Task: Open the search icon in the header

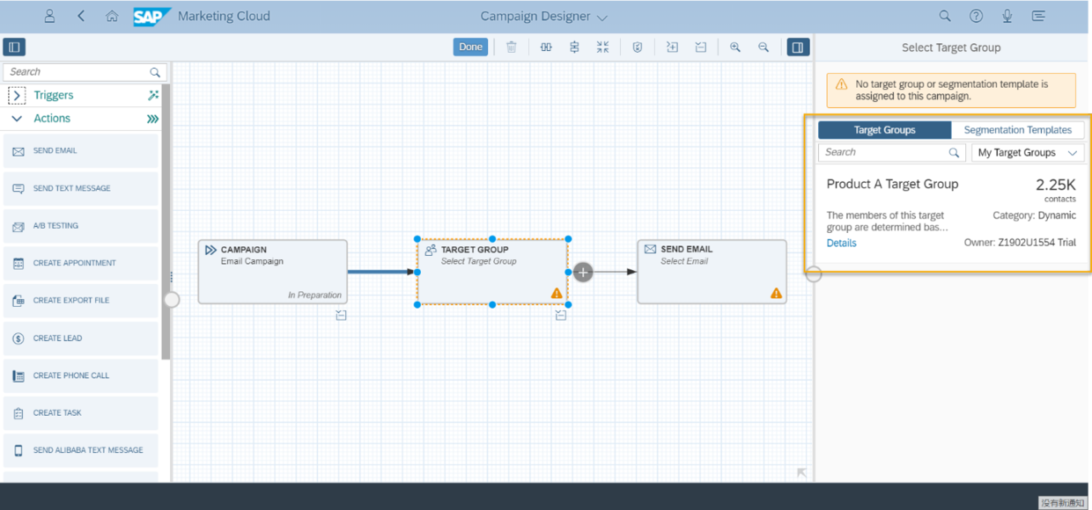Action: (x=945, y=16)
